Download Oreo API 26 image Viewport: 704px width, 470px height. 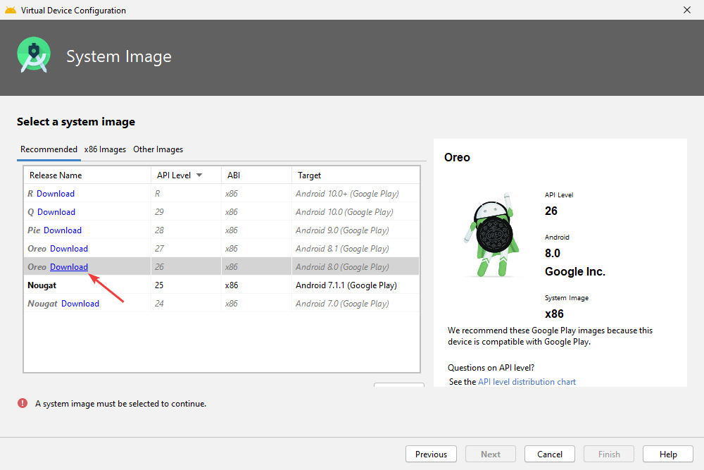[x=69, y=267]
